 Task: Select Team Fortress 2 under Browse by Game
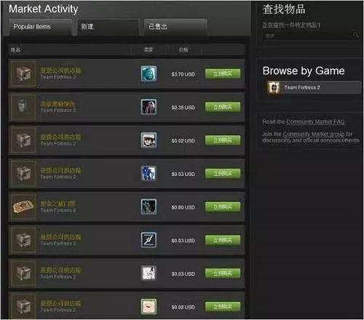coord(313,87)
